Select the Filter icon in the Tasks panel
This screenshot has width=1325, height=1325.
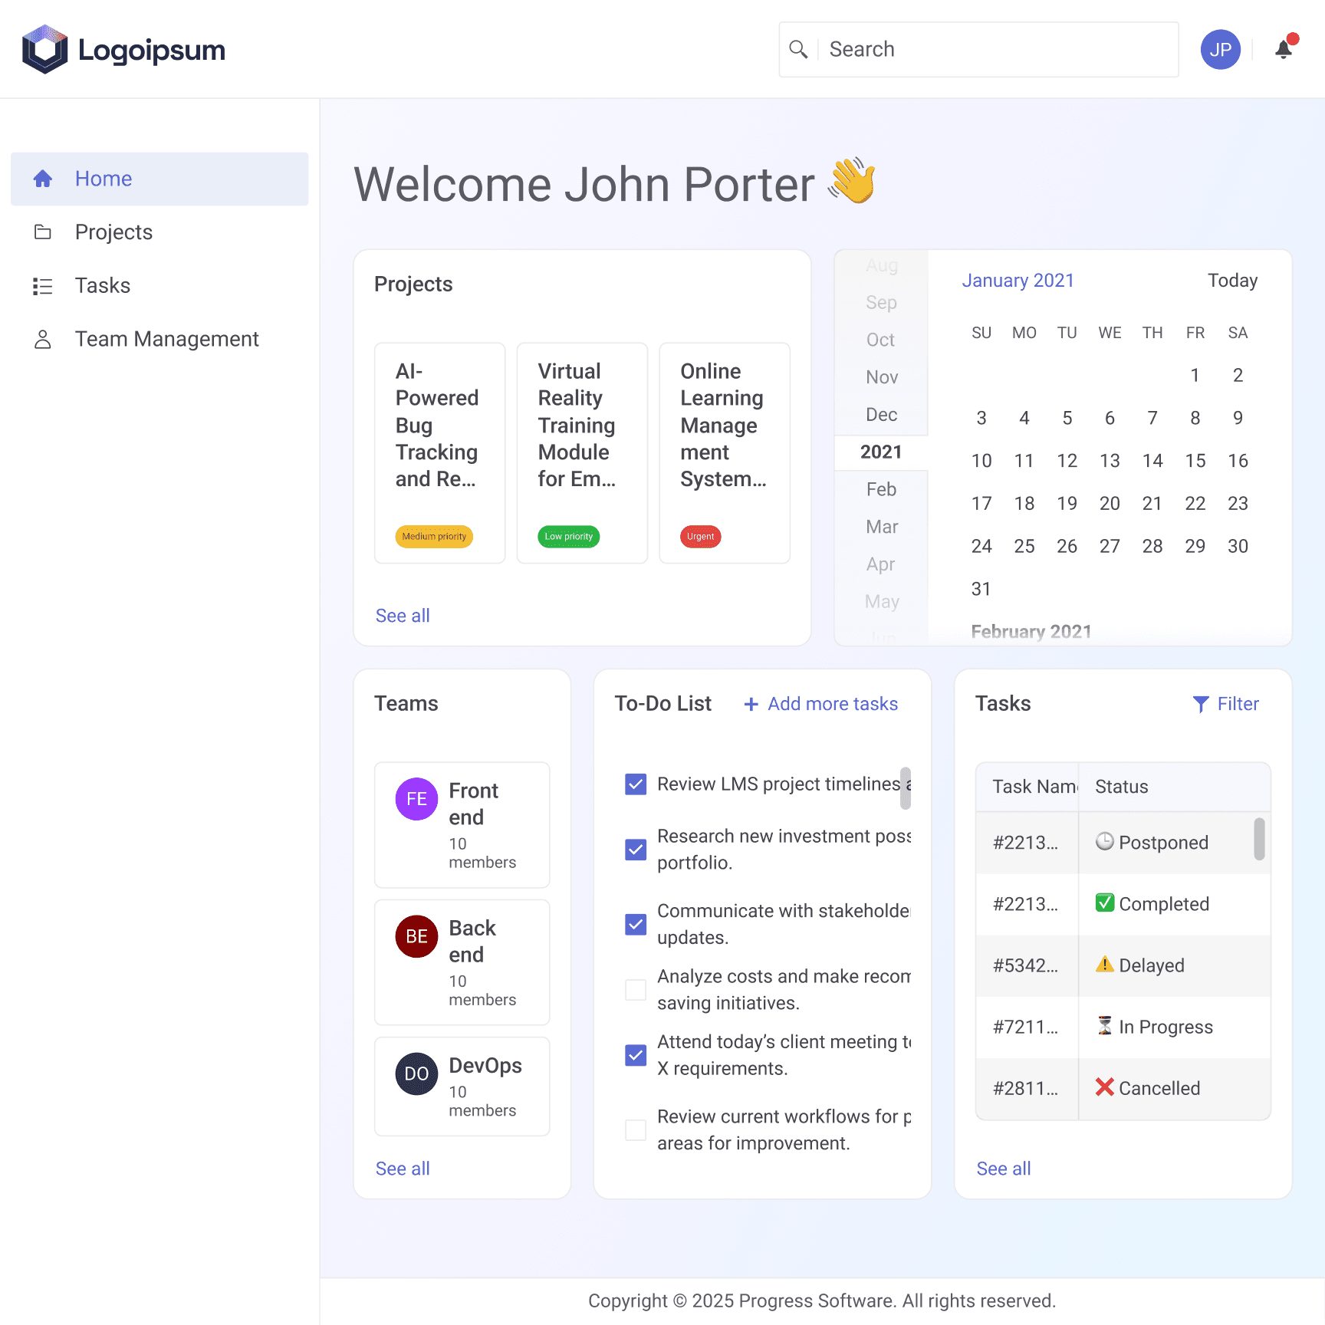[1201, 704]
